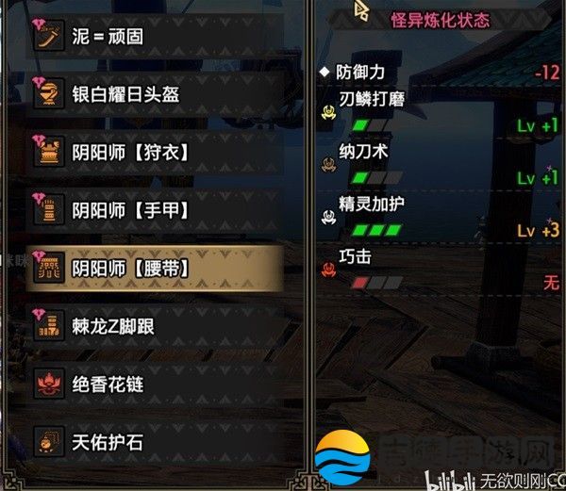Click the petalace icon for 绝香花链
Viewport: 566px width, 491px height.
click(49, 384)
